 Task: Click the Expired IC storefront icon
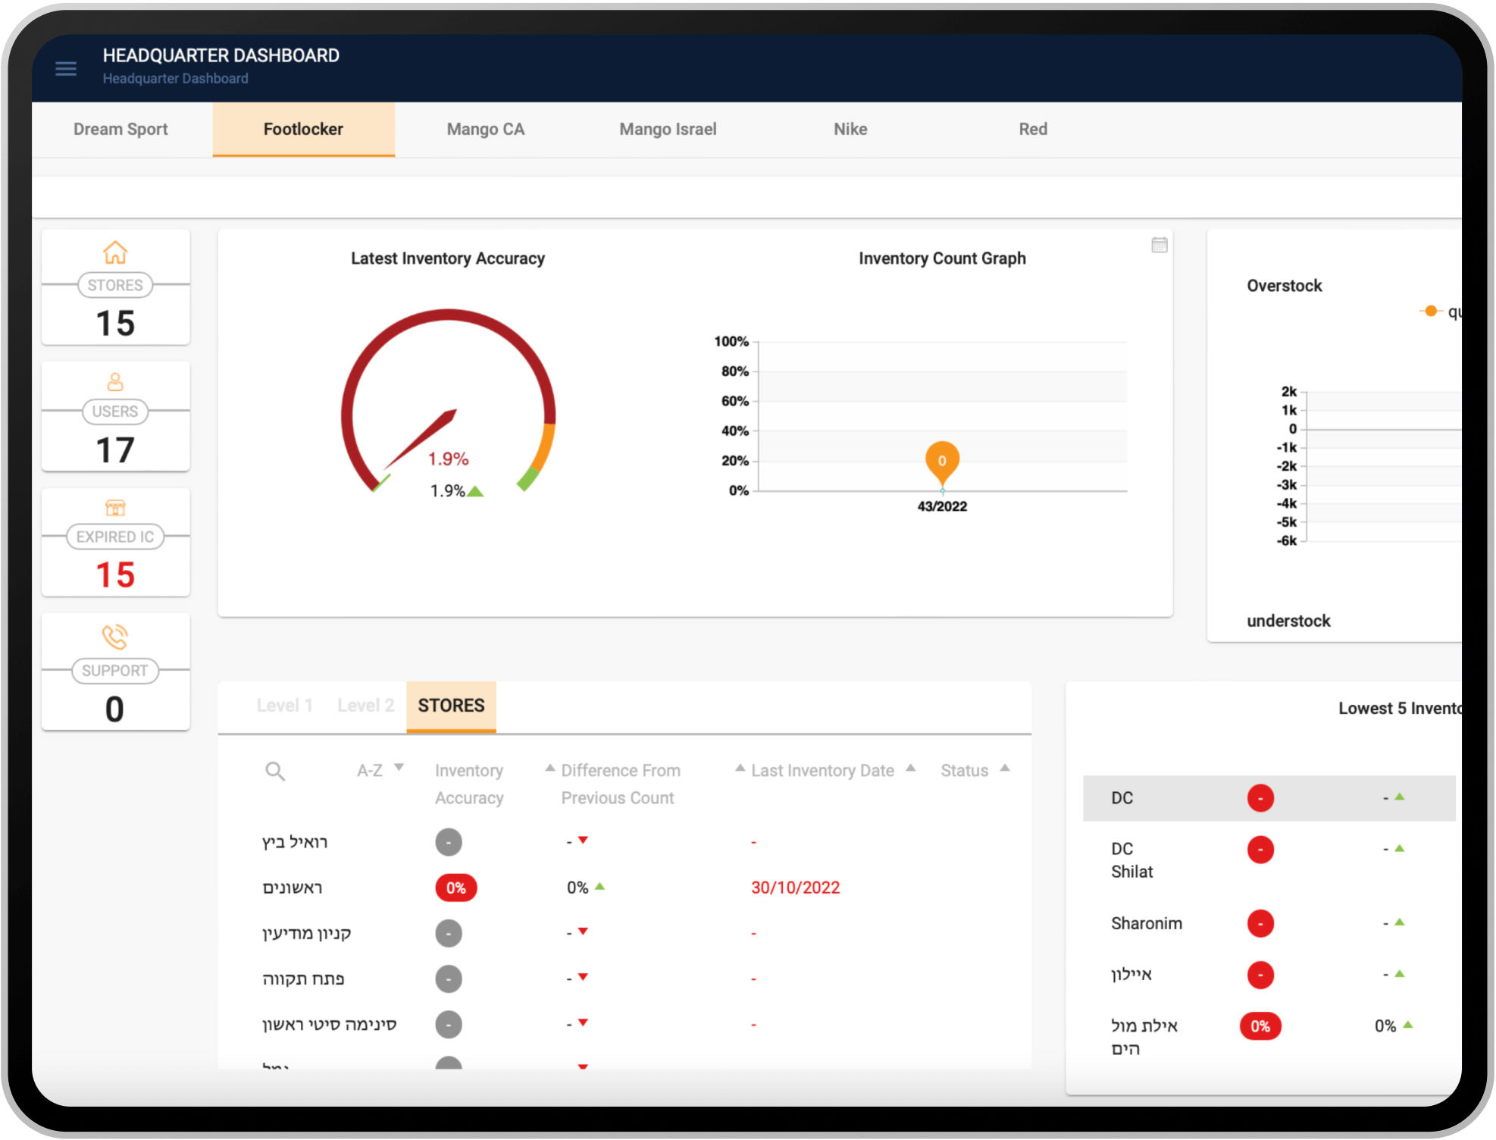(x=115, y=508)
